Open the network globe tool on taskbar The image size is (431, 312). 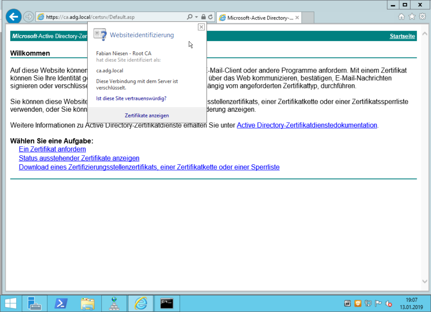114,303
